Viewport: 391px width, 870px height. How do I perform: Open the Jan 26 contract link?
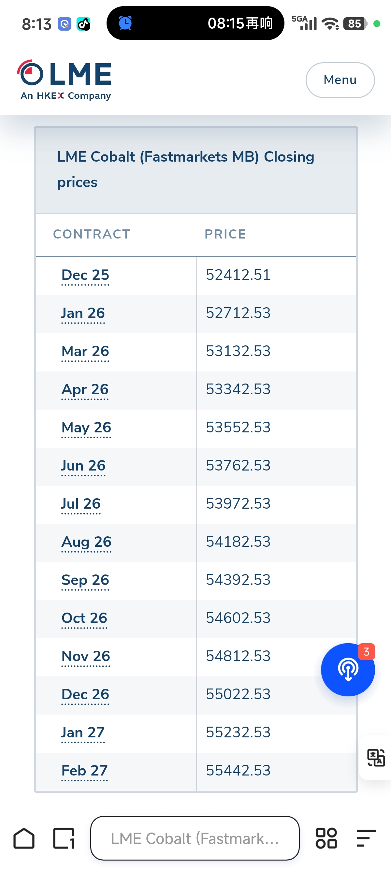tap(83, 313)
